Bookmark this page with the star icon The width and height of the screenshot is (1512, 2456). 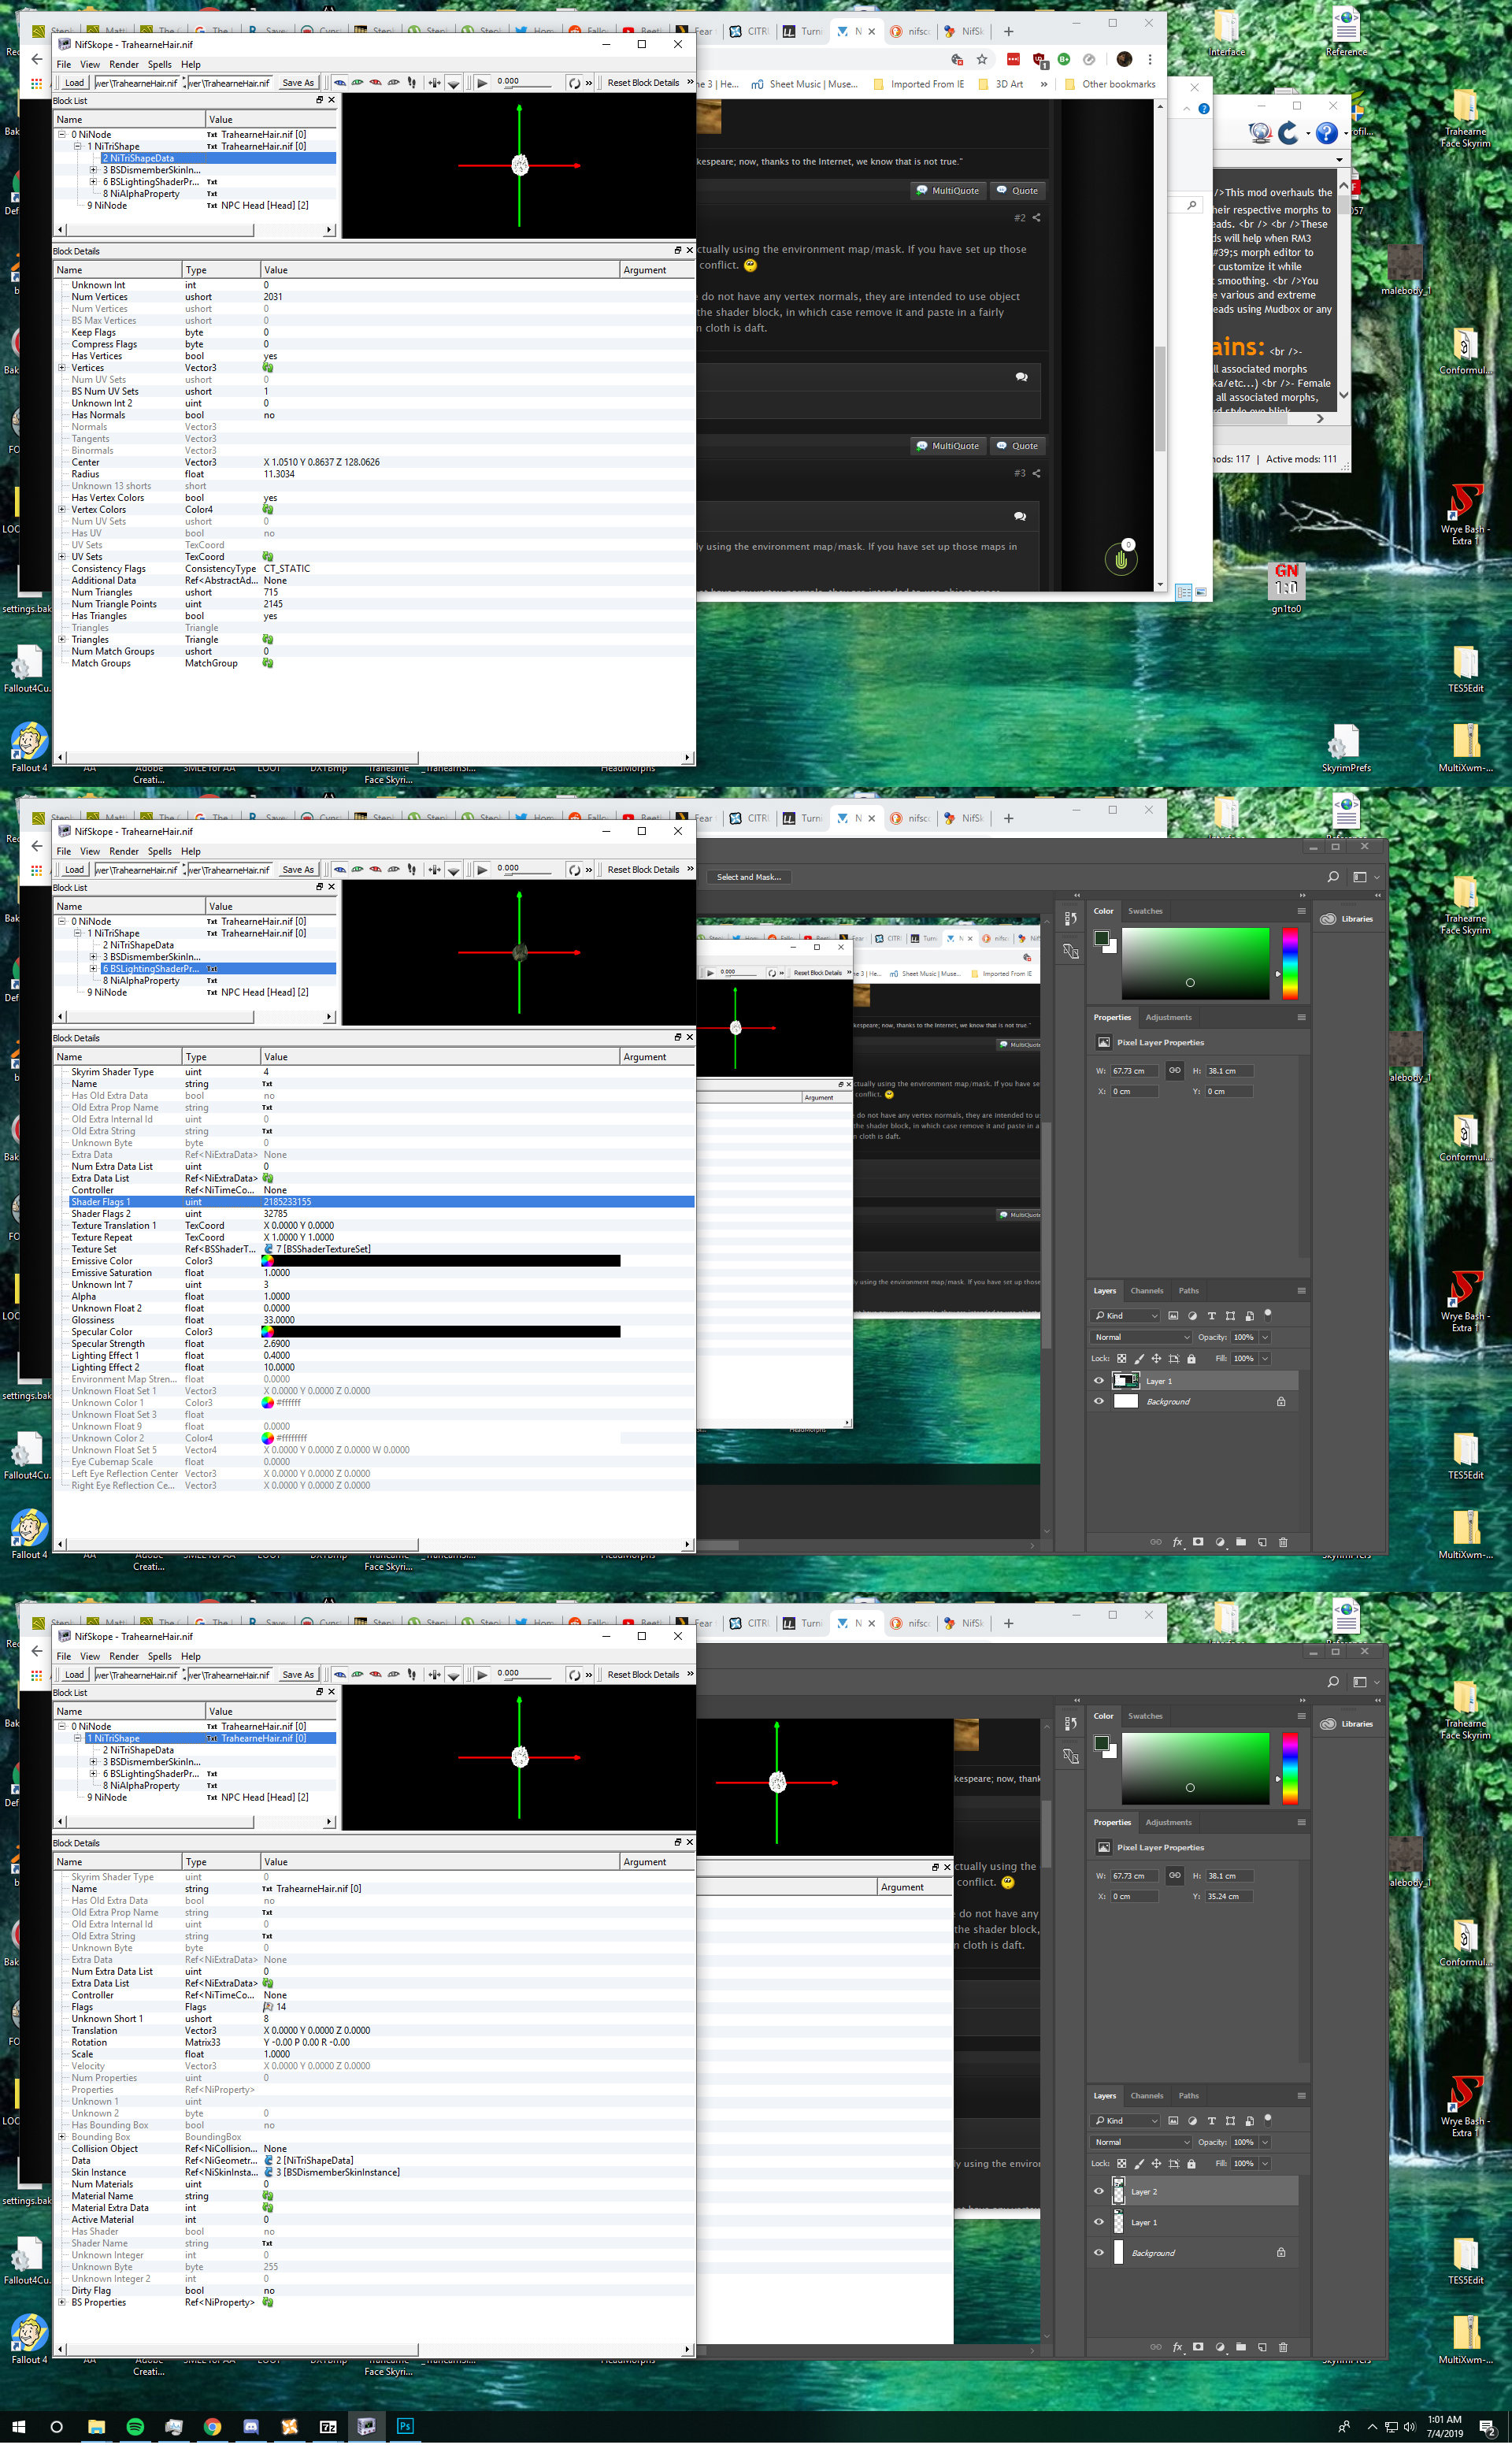tap(982, 59)
